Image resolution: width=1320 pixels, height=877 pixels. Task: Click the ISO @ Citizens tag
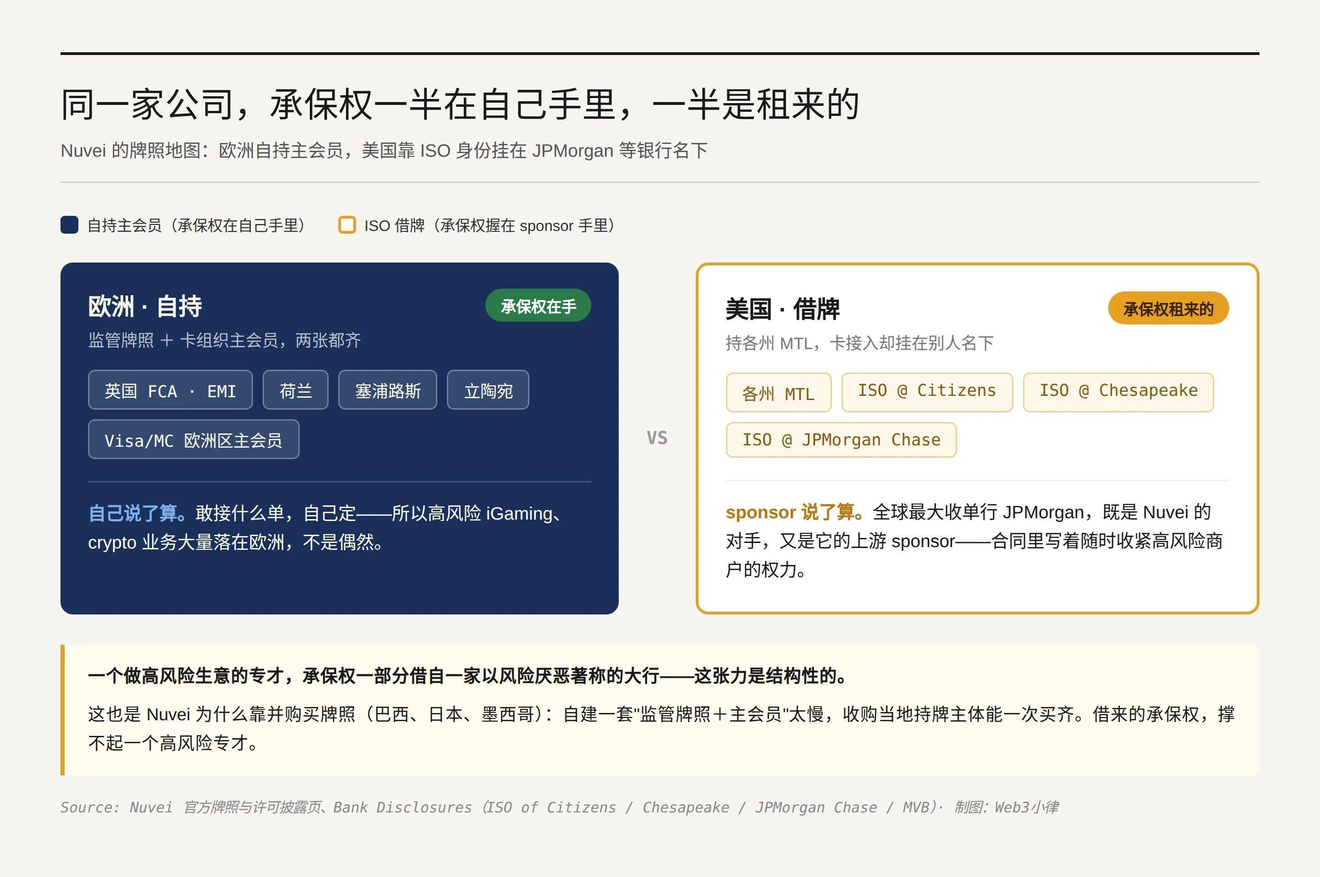tap(927, 393)
